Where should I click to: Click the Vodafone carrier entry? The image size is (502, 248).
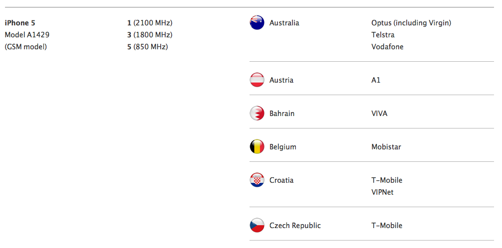coord(387,47)
